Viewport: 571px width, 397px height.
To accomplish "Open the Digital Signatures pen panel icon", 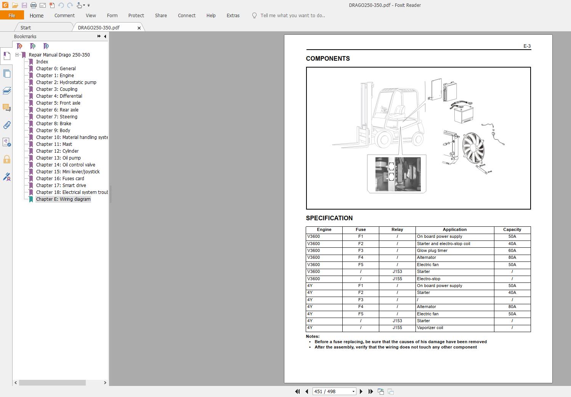I will [6, 177].
